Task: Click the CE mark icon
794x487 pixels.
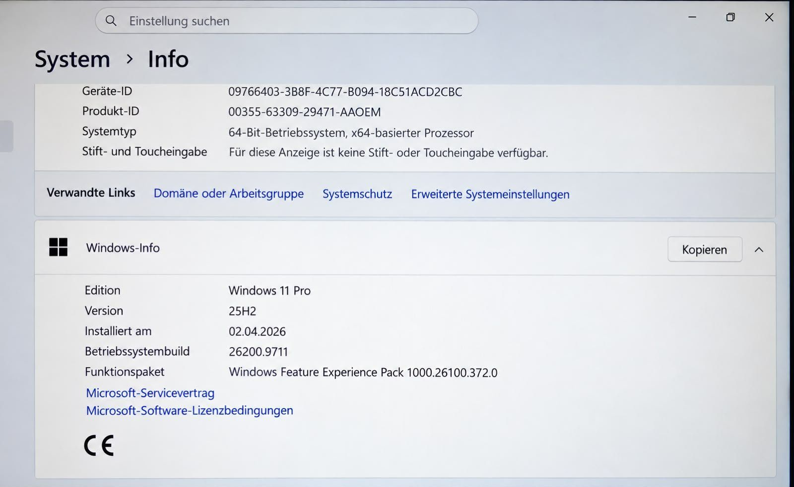Action: (99, 445)
